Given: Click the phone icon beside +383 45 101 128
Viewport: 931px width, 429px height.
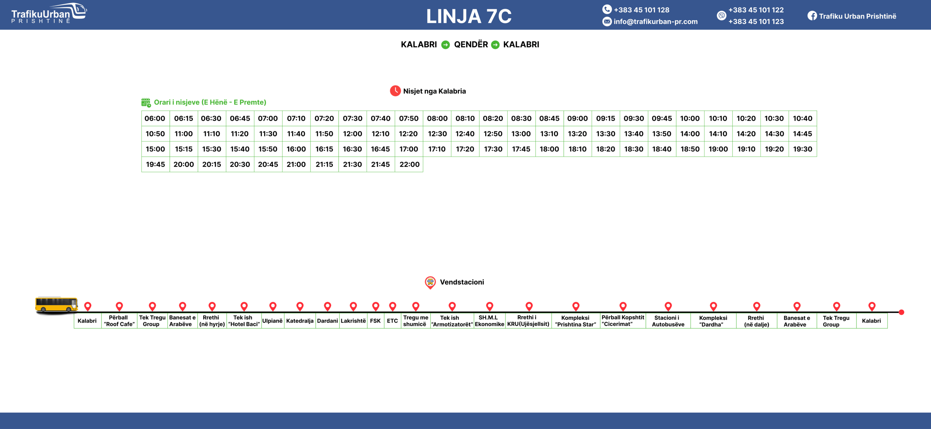Looking at the screenshot, I should (607, 9).
